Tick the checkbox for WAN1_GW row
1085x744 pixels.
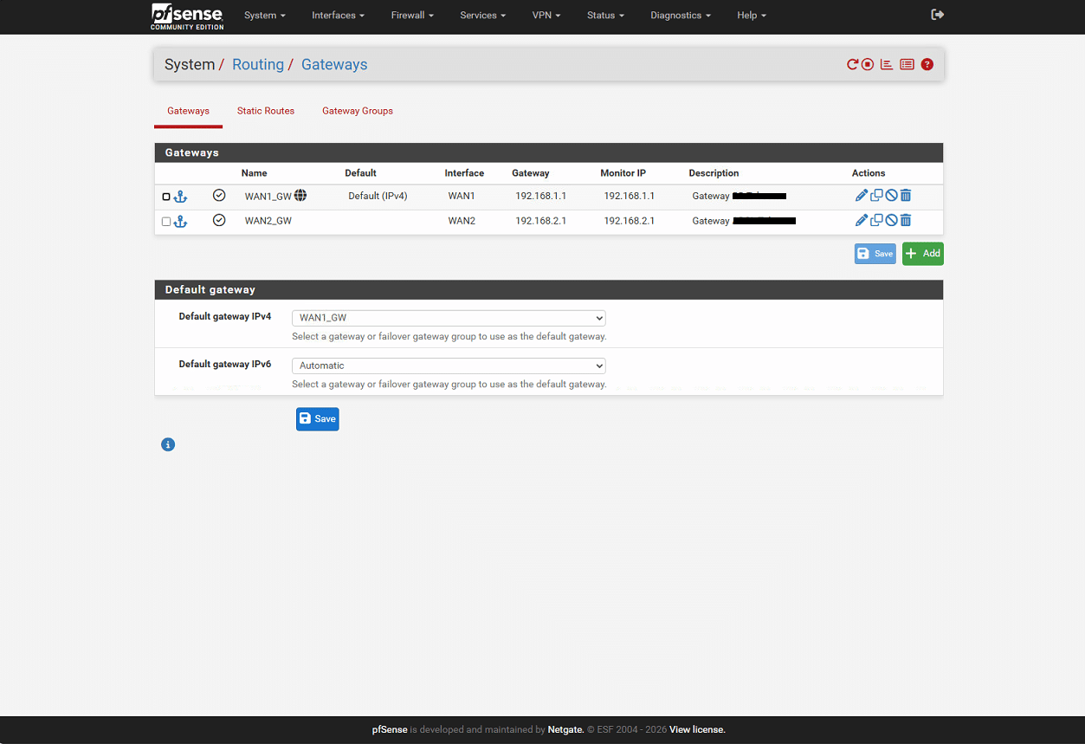(x=166, y=197)
